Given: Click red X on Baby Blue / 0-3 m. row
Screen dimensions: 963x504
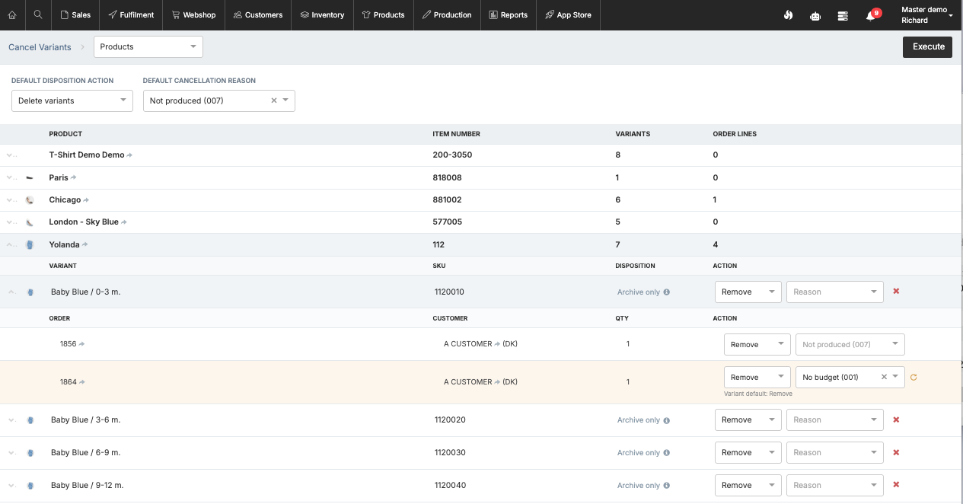Looking at the screenshot, I should tap(896, 292).
